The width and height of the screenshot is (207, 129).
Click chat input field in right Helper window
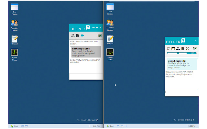182,93
